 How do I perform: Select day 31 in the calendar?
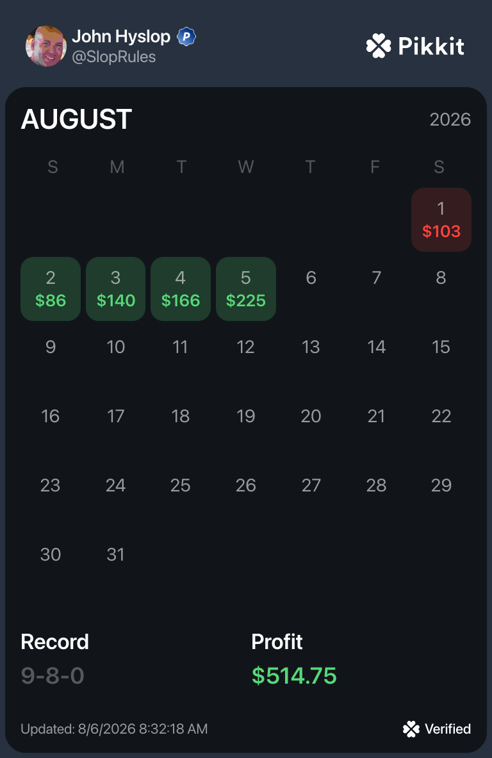(115, 554)
